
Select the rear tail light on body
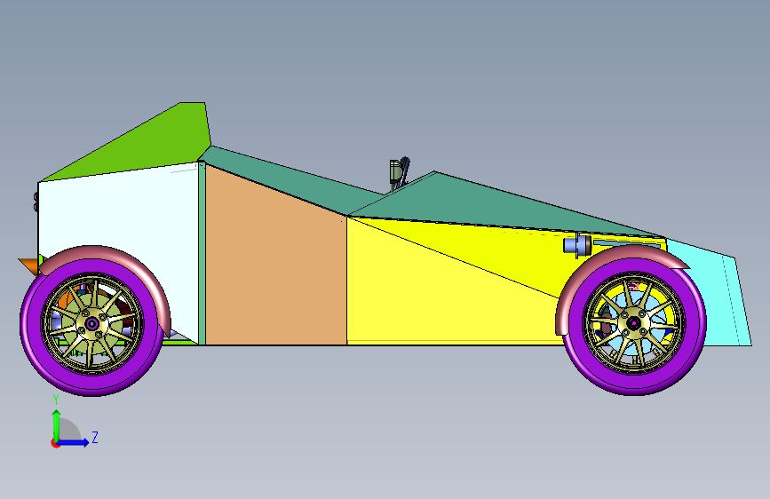click(36, 202)
